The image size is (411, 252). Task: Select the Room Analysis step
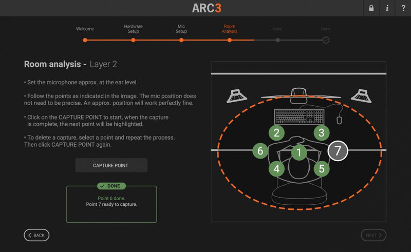(x=229, y=29)
